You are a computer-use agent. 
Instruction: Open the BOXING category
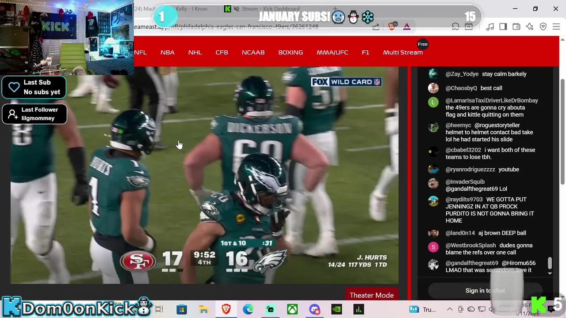point(291,52)
